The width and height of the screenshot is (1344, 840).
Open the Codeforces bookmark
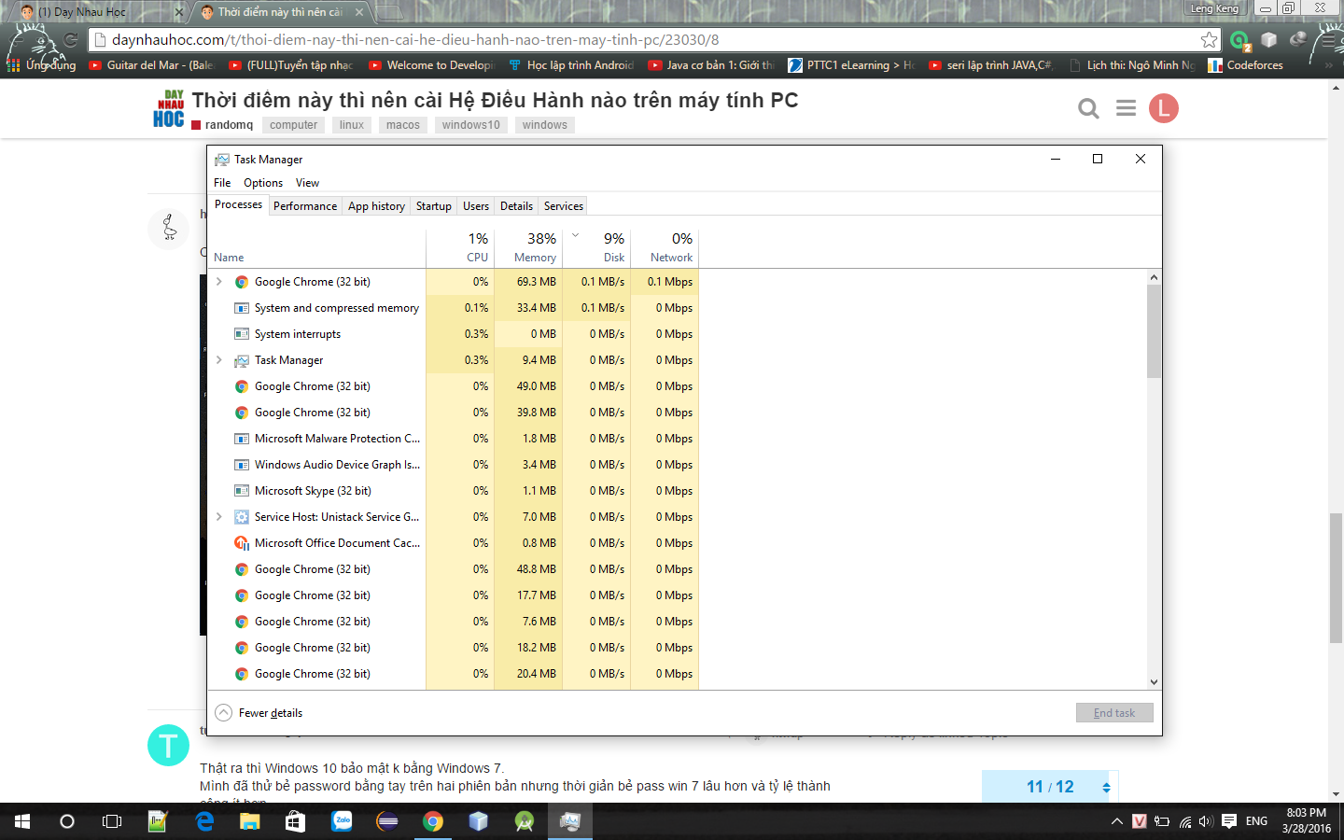[x=1245, y=65]
